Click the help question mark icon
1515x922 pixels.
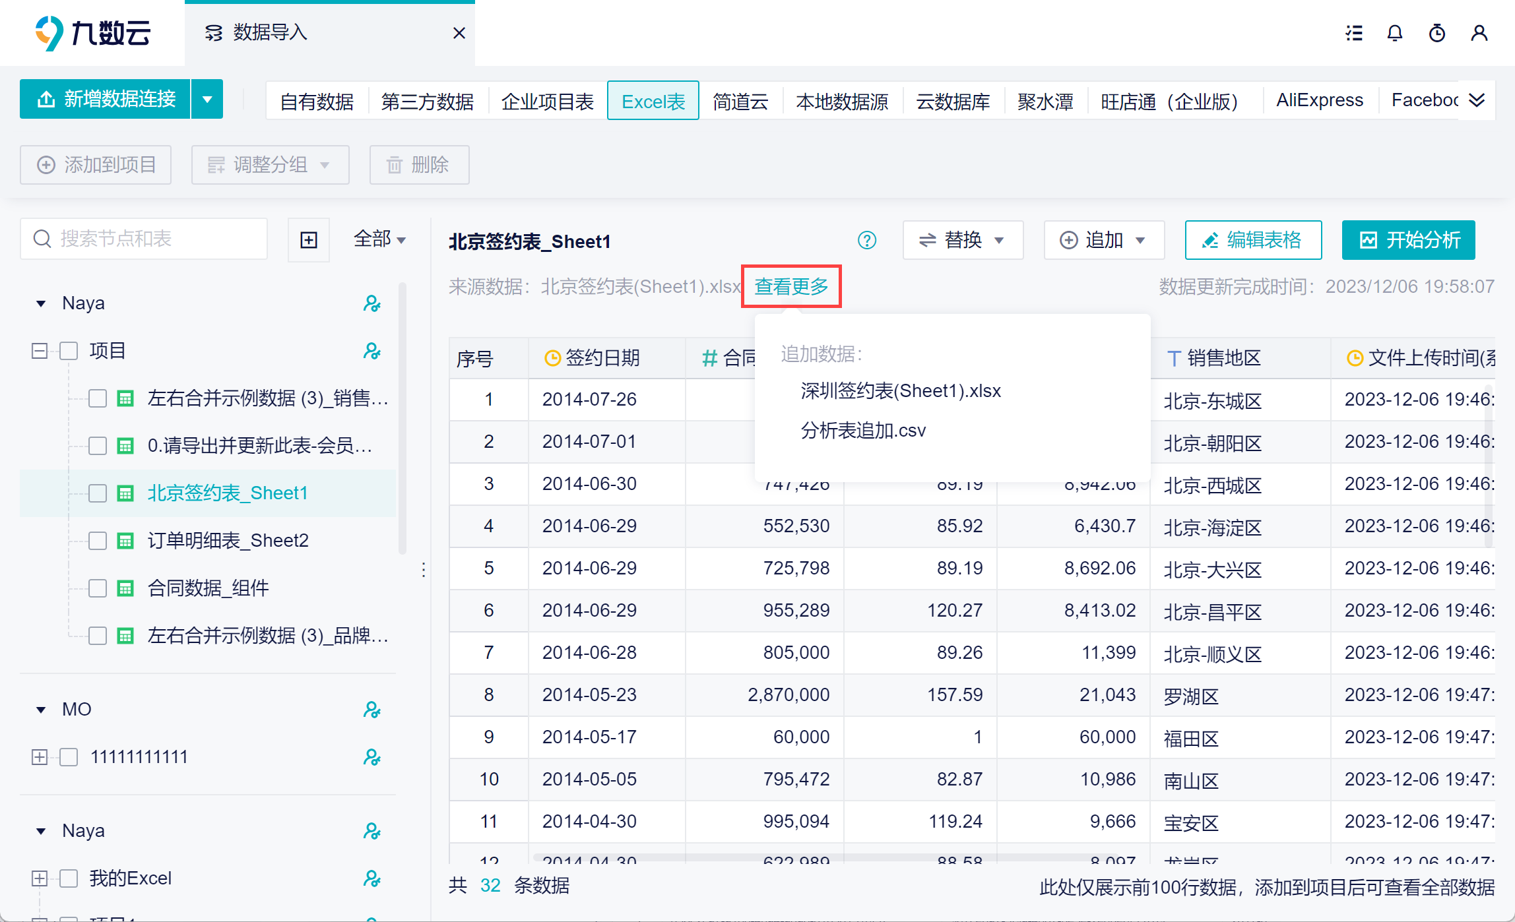coord(866,240)
